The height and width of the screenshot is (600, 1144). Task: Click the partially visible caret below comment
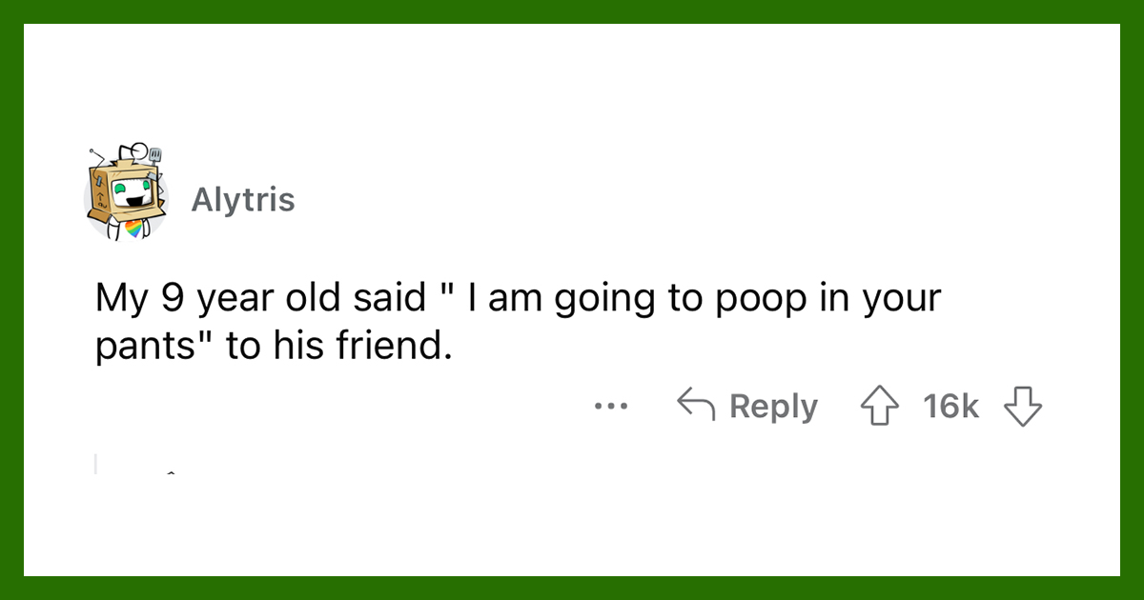[171, 471]
